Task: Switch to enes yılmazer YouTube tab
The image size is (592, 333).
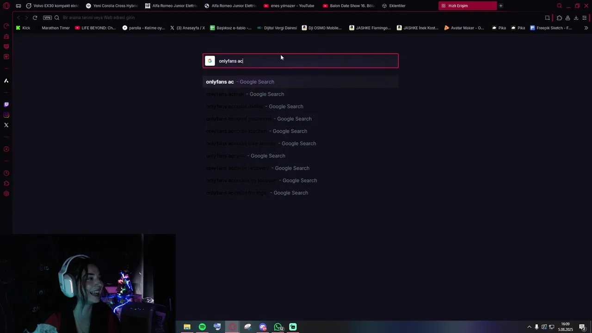Action: [289, 6]
